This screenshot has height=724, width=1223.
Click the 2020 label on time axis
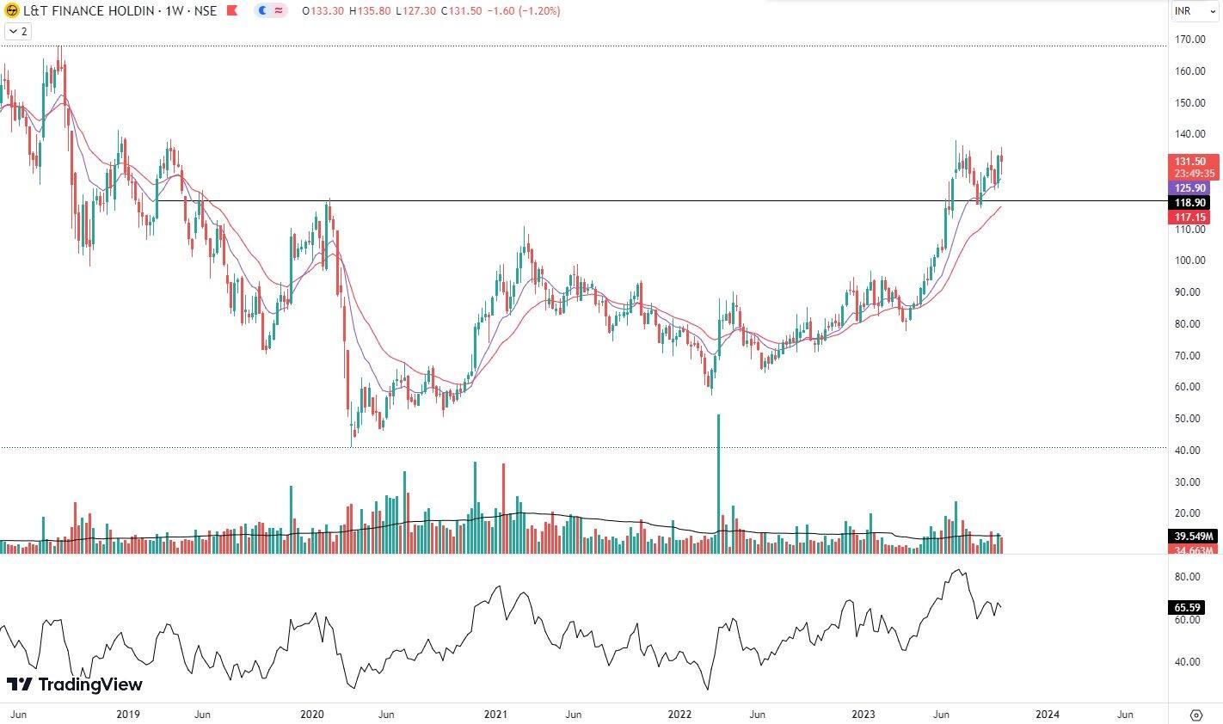(x=311, y=715)
